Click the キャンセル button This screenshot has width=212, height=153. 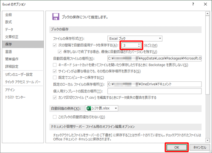point(200,147)
